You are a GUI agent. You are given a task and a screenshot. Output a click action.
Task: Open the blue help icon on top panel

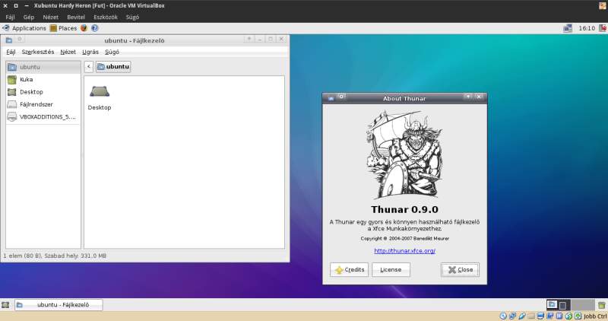click(94, 28)
